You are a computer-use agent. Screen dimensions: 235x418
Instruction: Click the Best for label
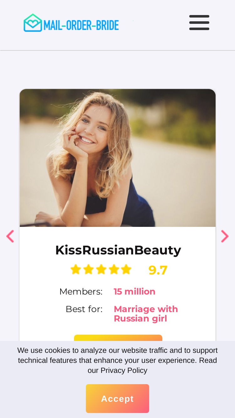84,309
